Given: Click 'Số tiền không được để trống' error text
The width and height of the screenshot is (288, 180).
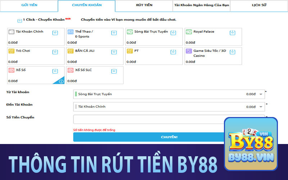Looking at the screenshot, I should (94, 130).
